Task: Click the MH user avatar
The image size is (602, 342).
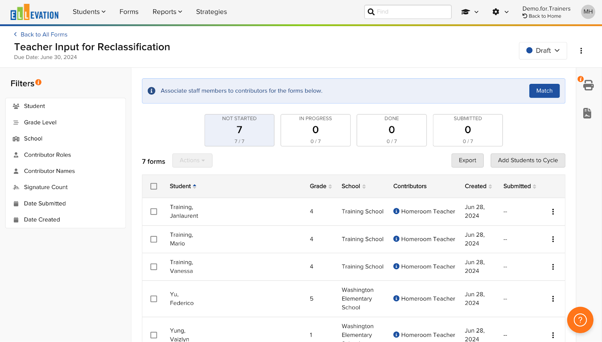Action: click(x=588, y=12)
